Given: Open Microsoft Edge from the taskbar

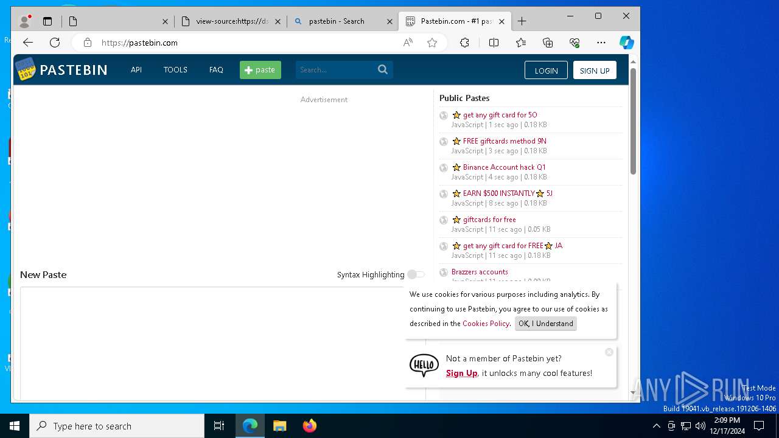Looking at the screenshot, I should pyautogui.click(x=250, y=426).
